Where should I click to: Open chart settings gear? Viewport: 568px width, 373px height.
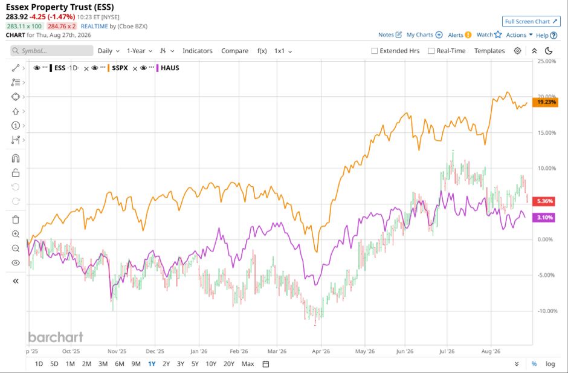(x=518, y=51)
